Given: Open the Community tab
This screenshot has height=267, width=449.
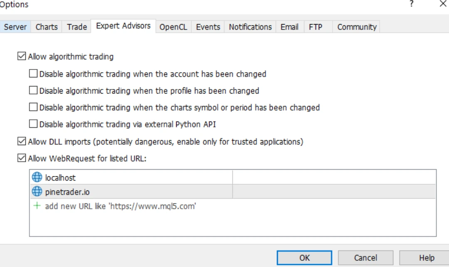Looking at the screenshot, I should coord(357,27).
